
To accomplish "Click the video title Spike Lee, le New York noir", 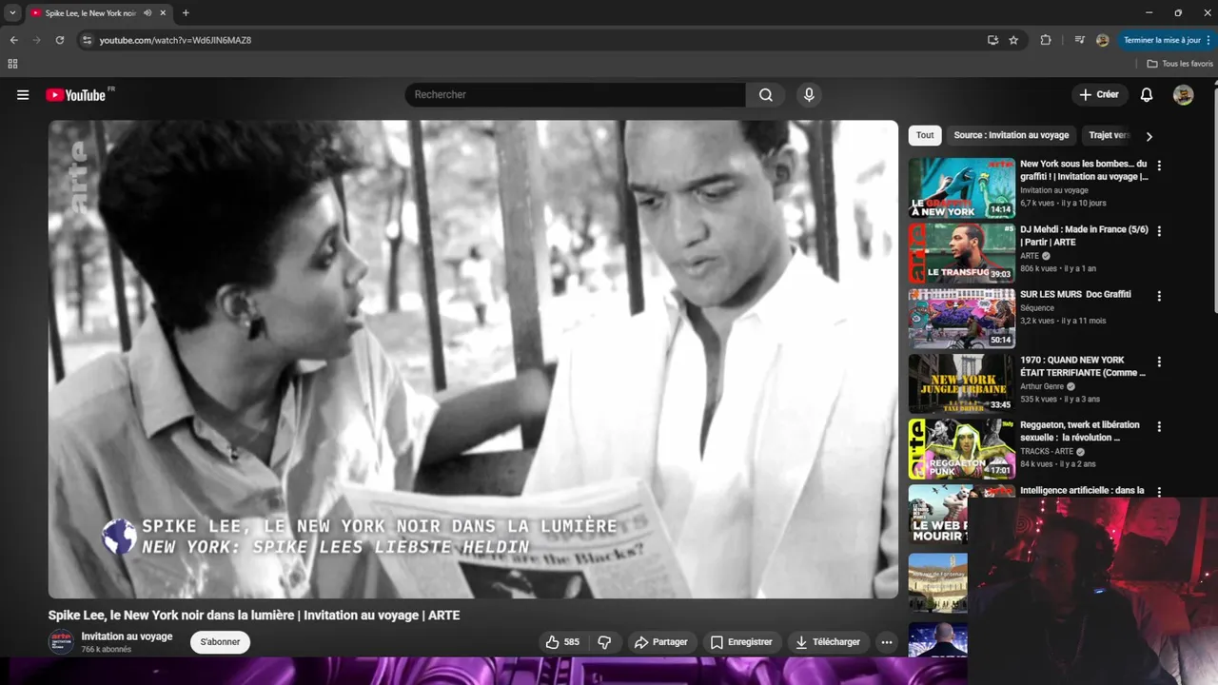I will pyautogui.click(x=254, y=616).
